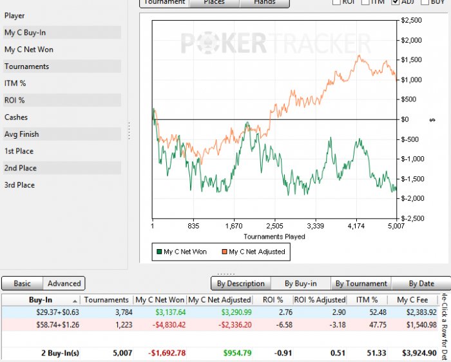Enable the BUY checkbox above graph
Screen dimensions: 451x362
pos(425,2)
